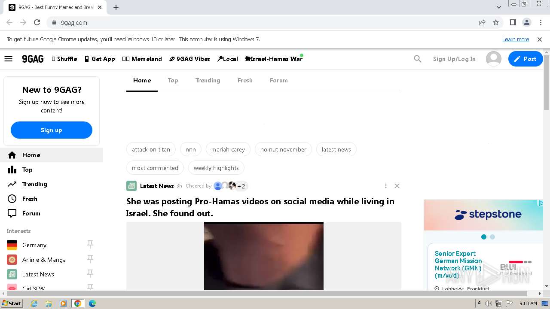Open the search magnifier icon

tap(418, 59)
